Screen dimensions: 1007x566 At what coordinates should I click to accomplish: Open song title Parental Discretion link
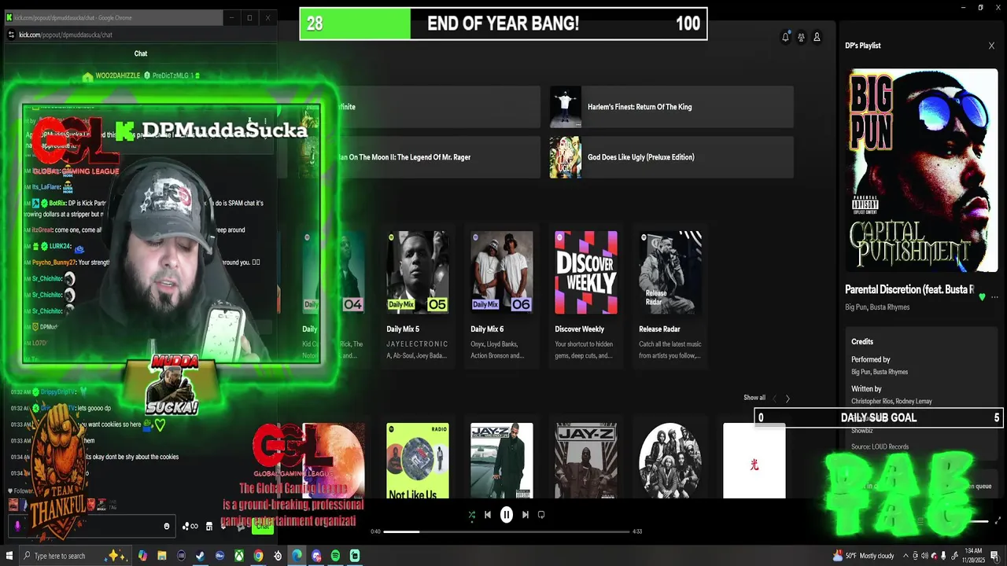click(x=909, y=289)
